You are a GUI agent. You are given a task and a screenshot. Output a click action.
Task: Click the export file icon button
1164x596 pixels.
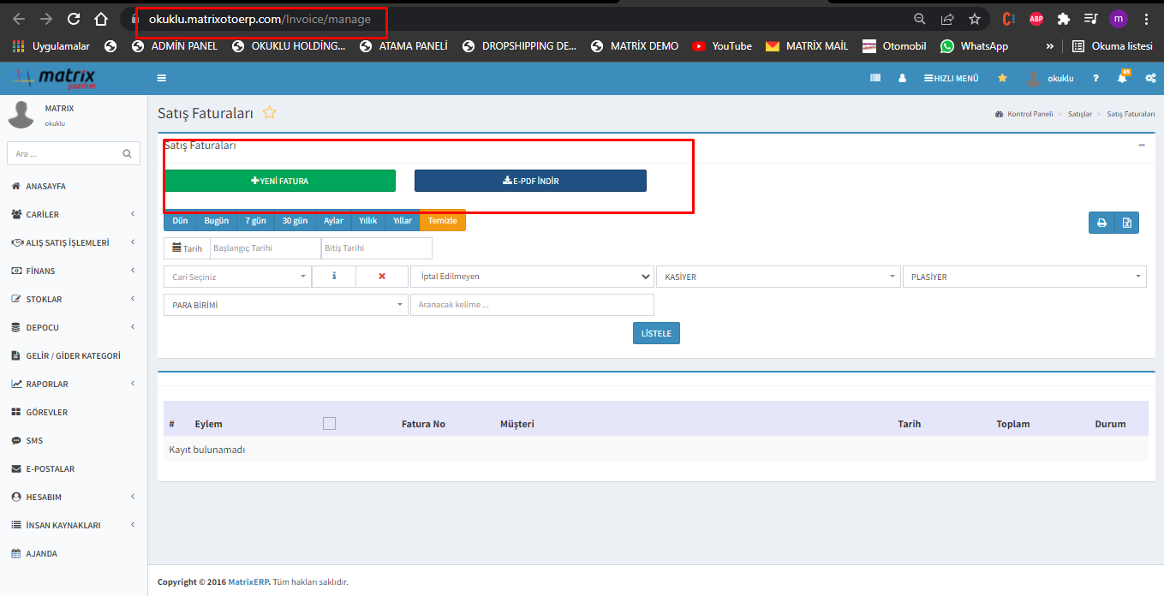pyautogui.click(x=1127, y=223)
